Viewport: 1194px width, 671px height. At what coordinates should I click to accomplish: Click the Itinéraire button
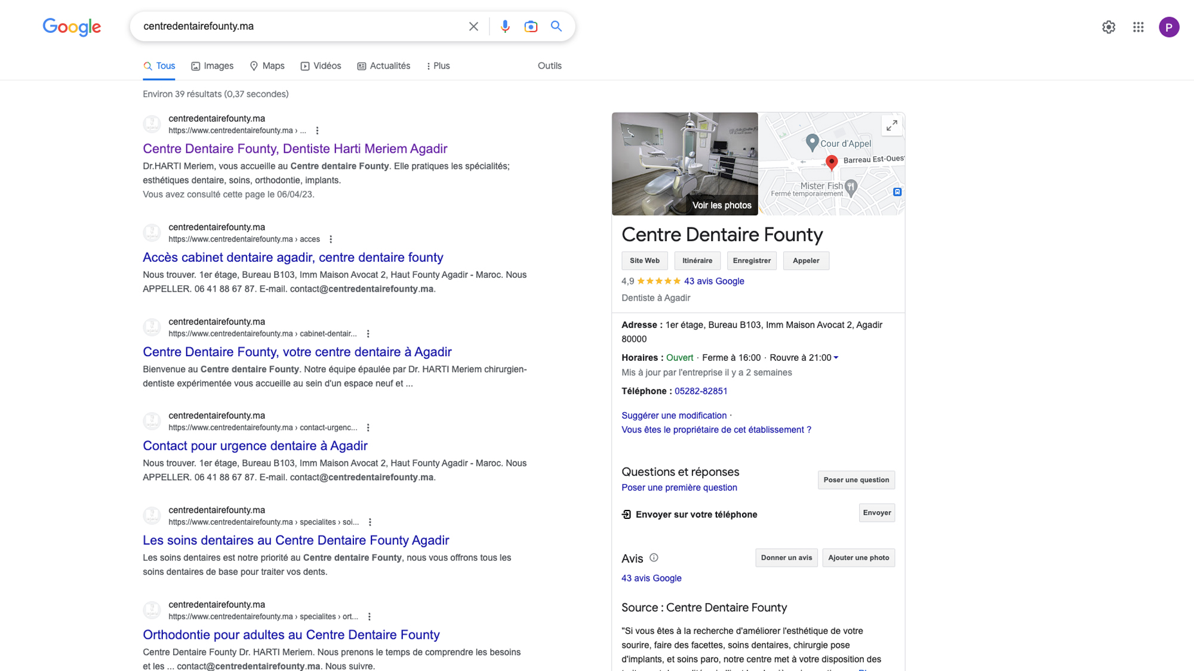(697, 261)
